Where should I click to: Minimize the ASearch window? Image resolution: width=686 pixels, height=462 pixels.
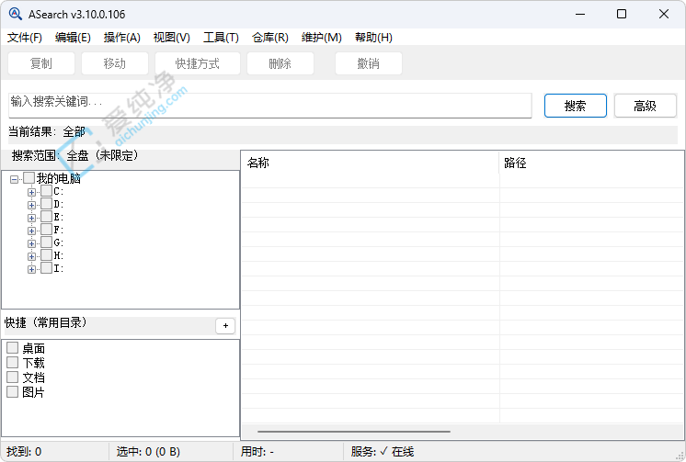580,14
